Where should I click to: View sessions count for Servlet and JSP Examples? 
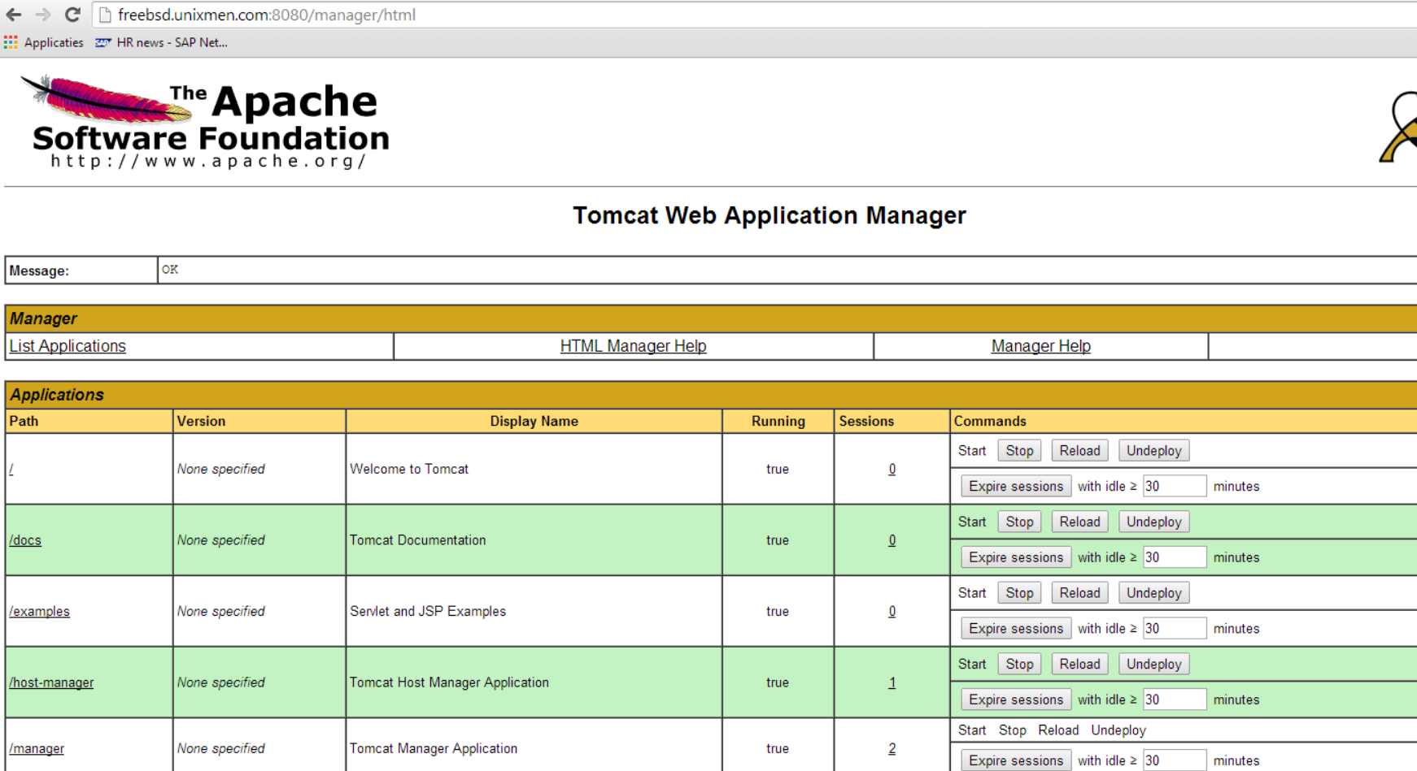[x=892, y=611]
